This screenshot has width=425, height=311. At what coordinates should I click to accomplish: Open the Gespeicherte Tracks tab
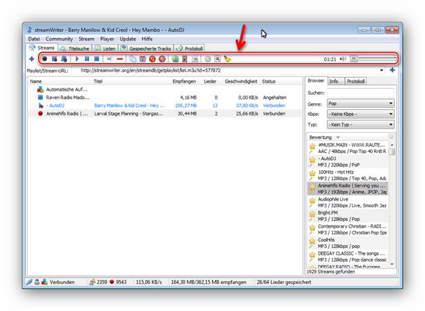(146, 49)
